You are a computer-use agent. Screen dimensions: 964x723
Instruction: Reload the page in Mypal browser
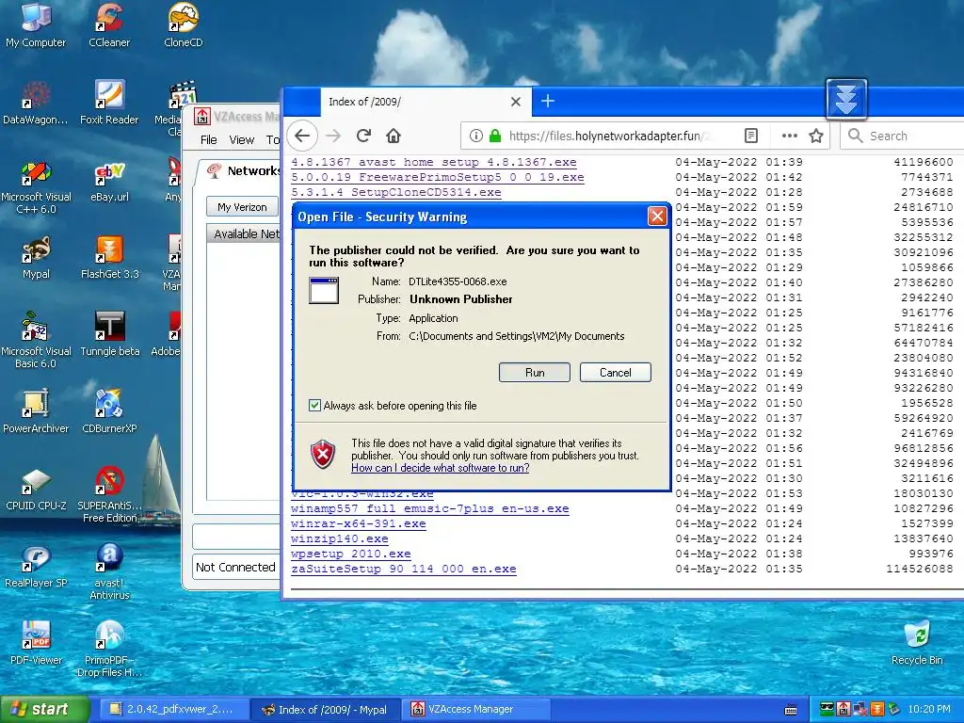click(364, 136)
